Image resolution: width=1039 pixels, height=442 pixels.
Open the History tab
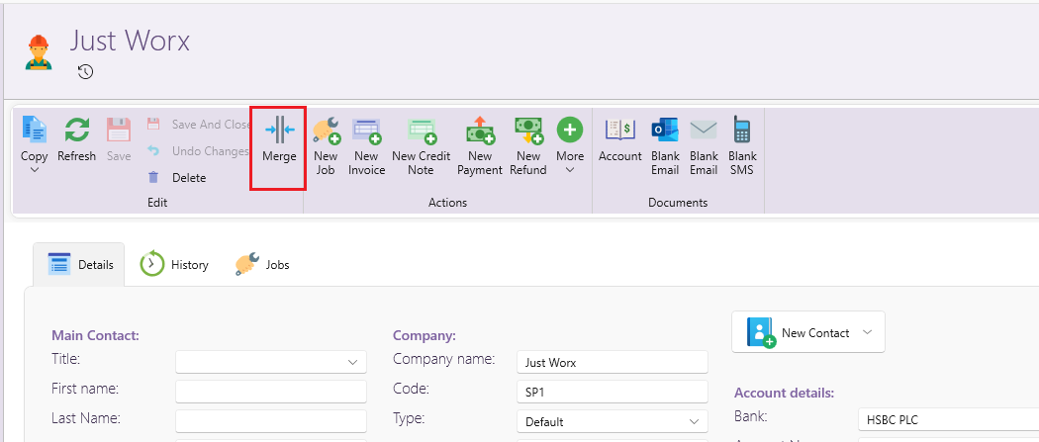174,265
